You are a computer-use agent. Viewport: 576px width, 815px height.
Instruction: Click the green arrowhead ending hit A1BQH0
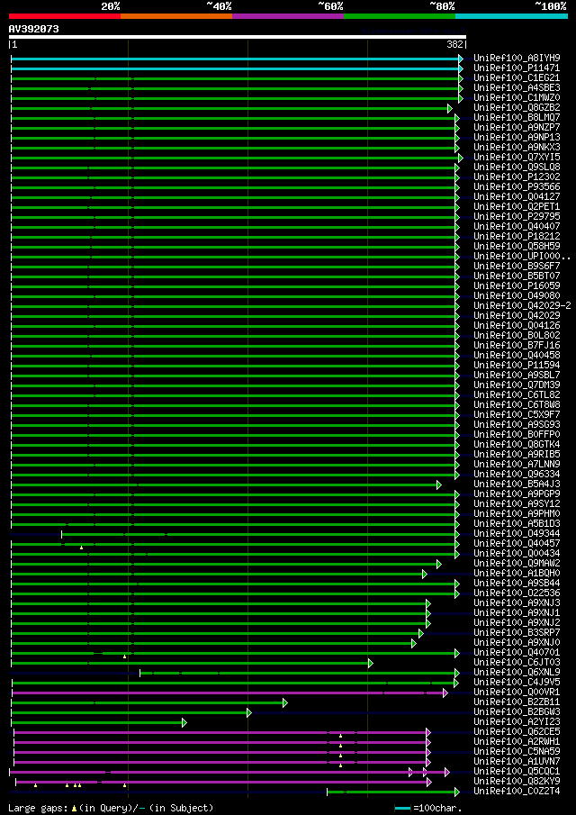click(x=424, y=574)
